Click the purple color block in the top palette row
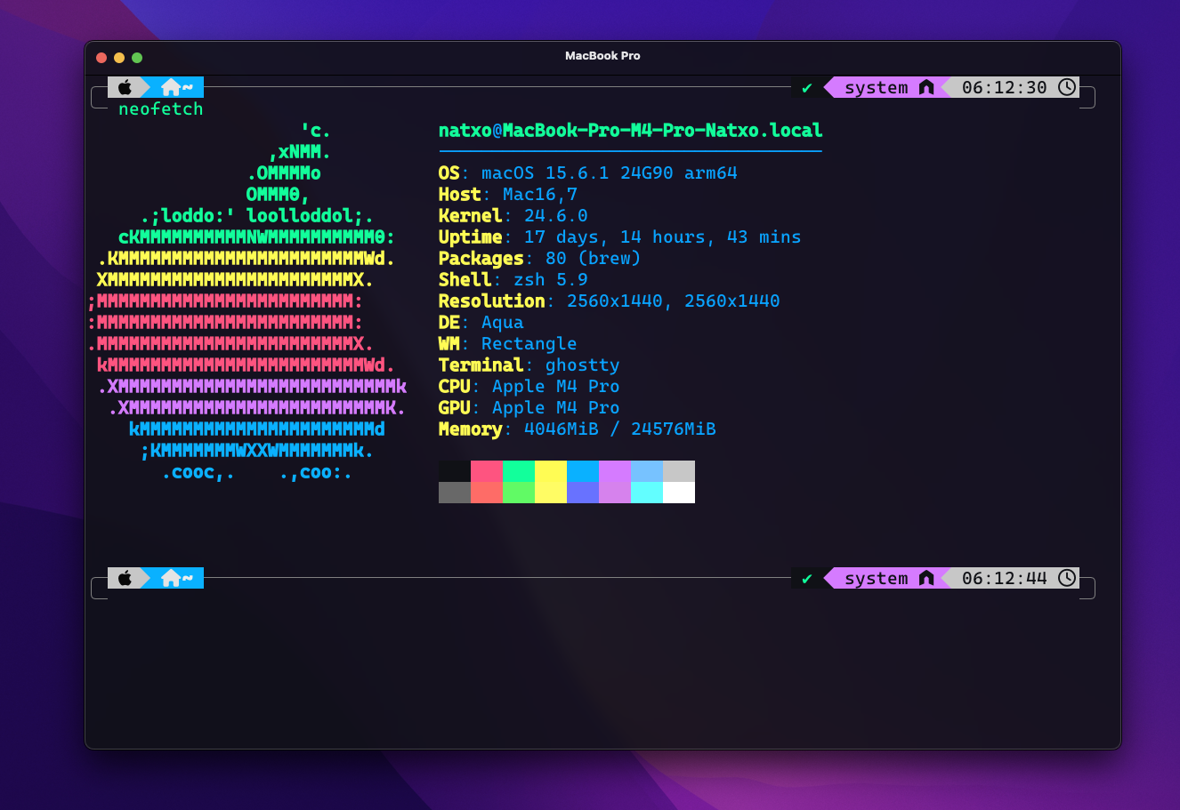This screenshot has width=1180, height=810. click(615, 471)
